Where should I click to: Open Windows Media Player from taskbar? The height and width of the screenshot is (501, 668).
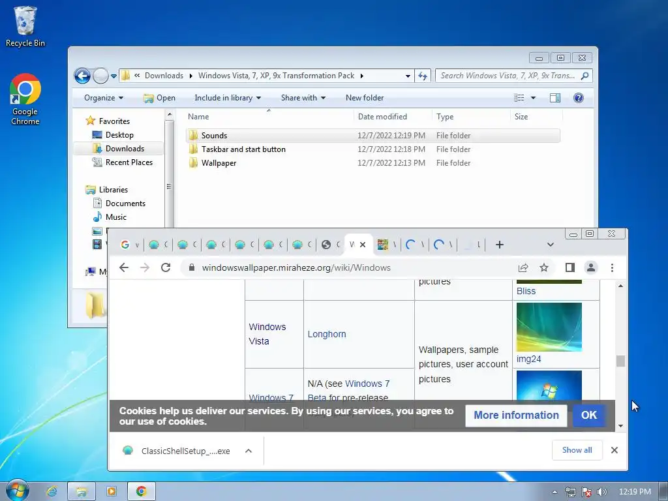(111, 492)
